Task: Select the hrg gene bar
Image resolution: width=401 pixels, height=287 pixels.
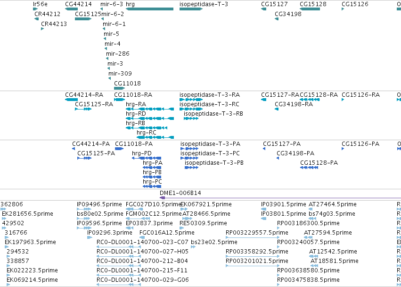Action: [x=149, y=9]
